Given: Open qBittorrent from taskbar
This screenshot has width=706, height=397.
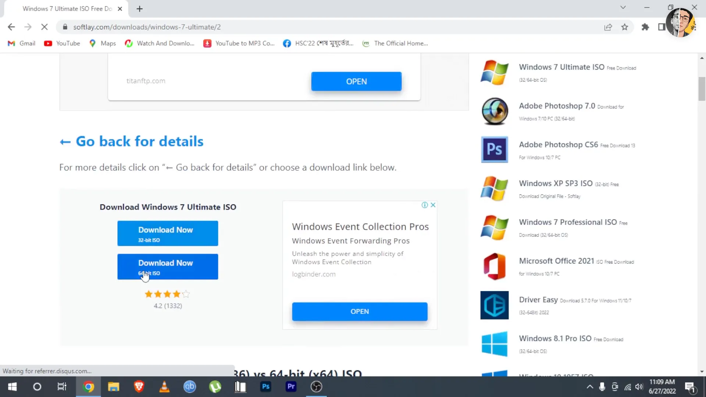Looking at the screenshot, I should click(190, 387).
